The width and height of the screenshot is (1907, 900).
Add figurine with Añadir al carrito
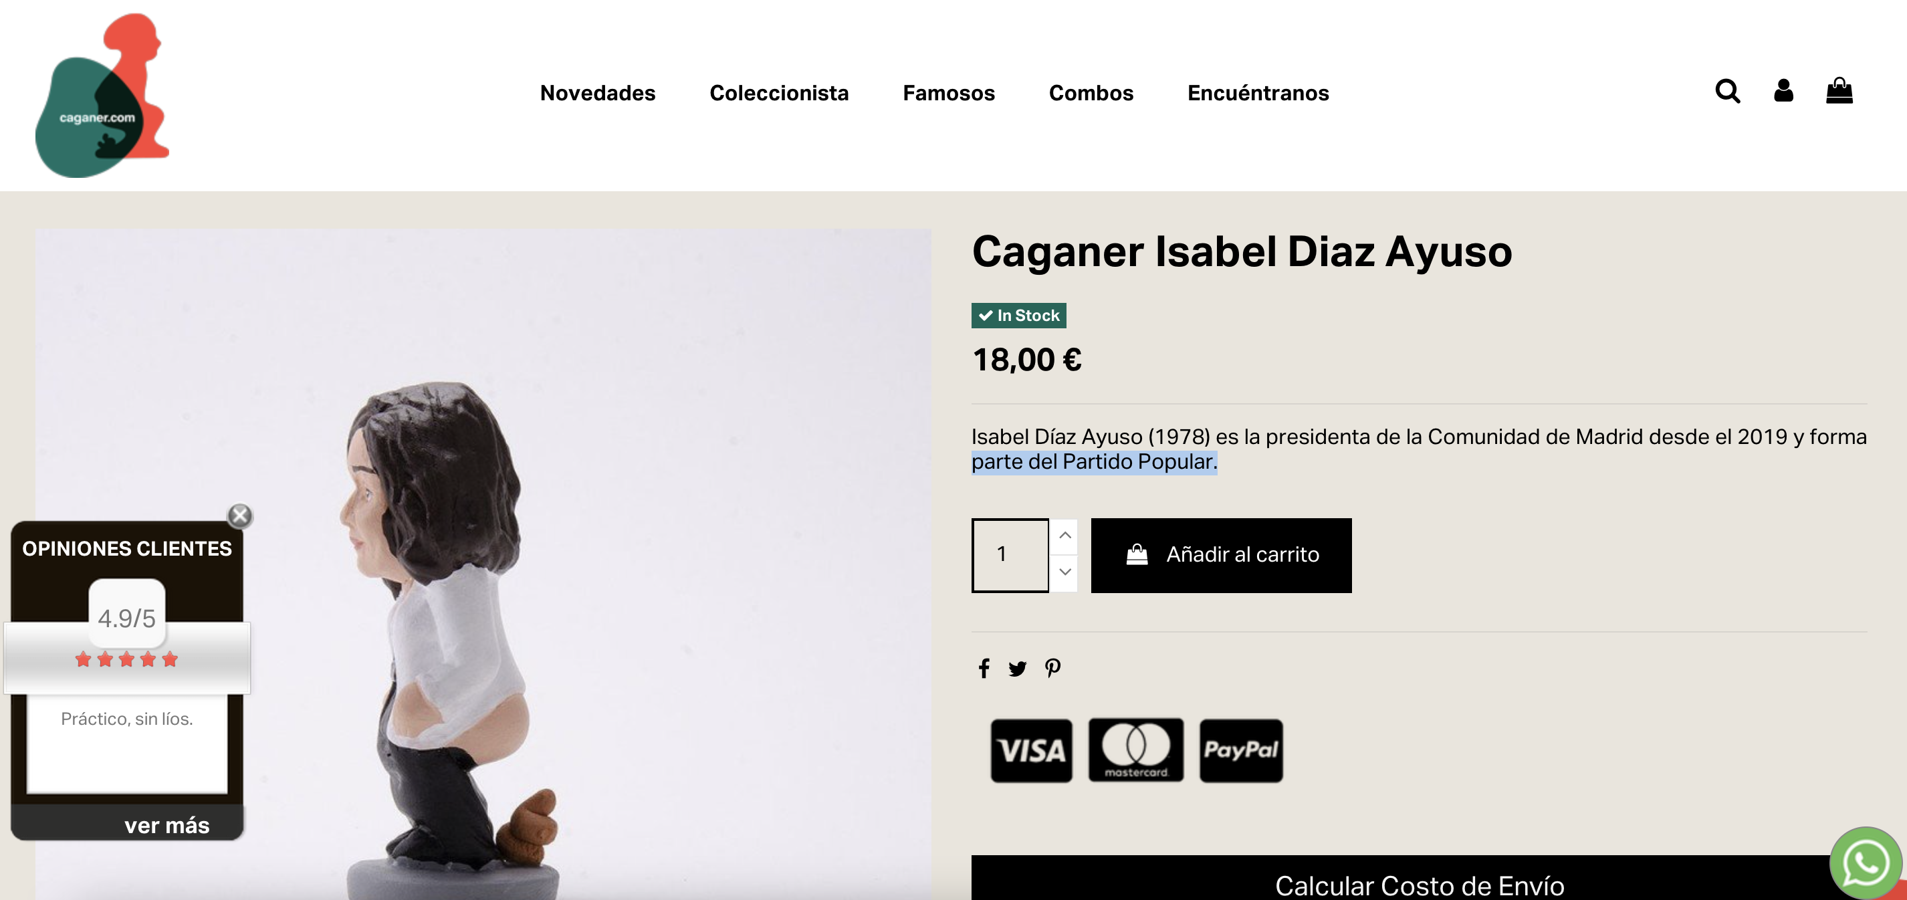(x=1221, y=555)
